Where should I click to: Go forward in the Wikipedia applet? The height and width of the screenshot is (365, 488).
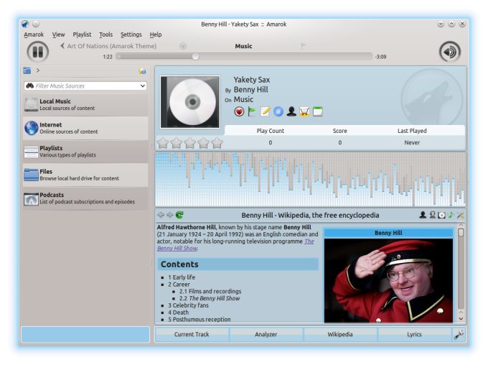169,215
